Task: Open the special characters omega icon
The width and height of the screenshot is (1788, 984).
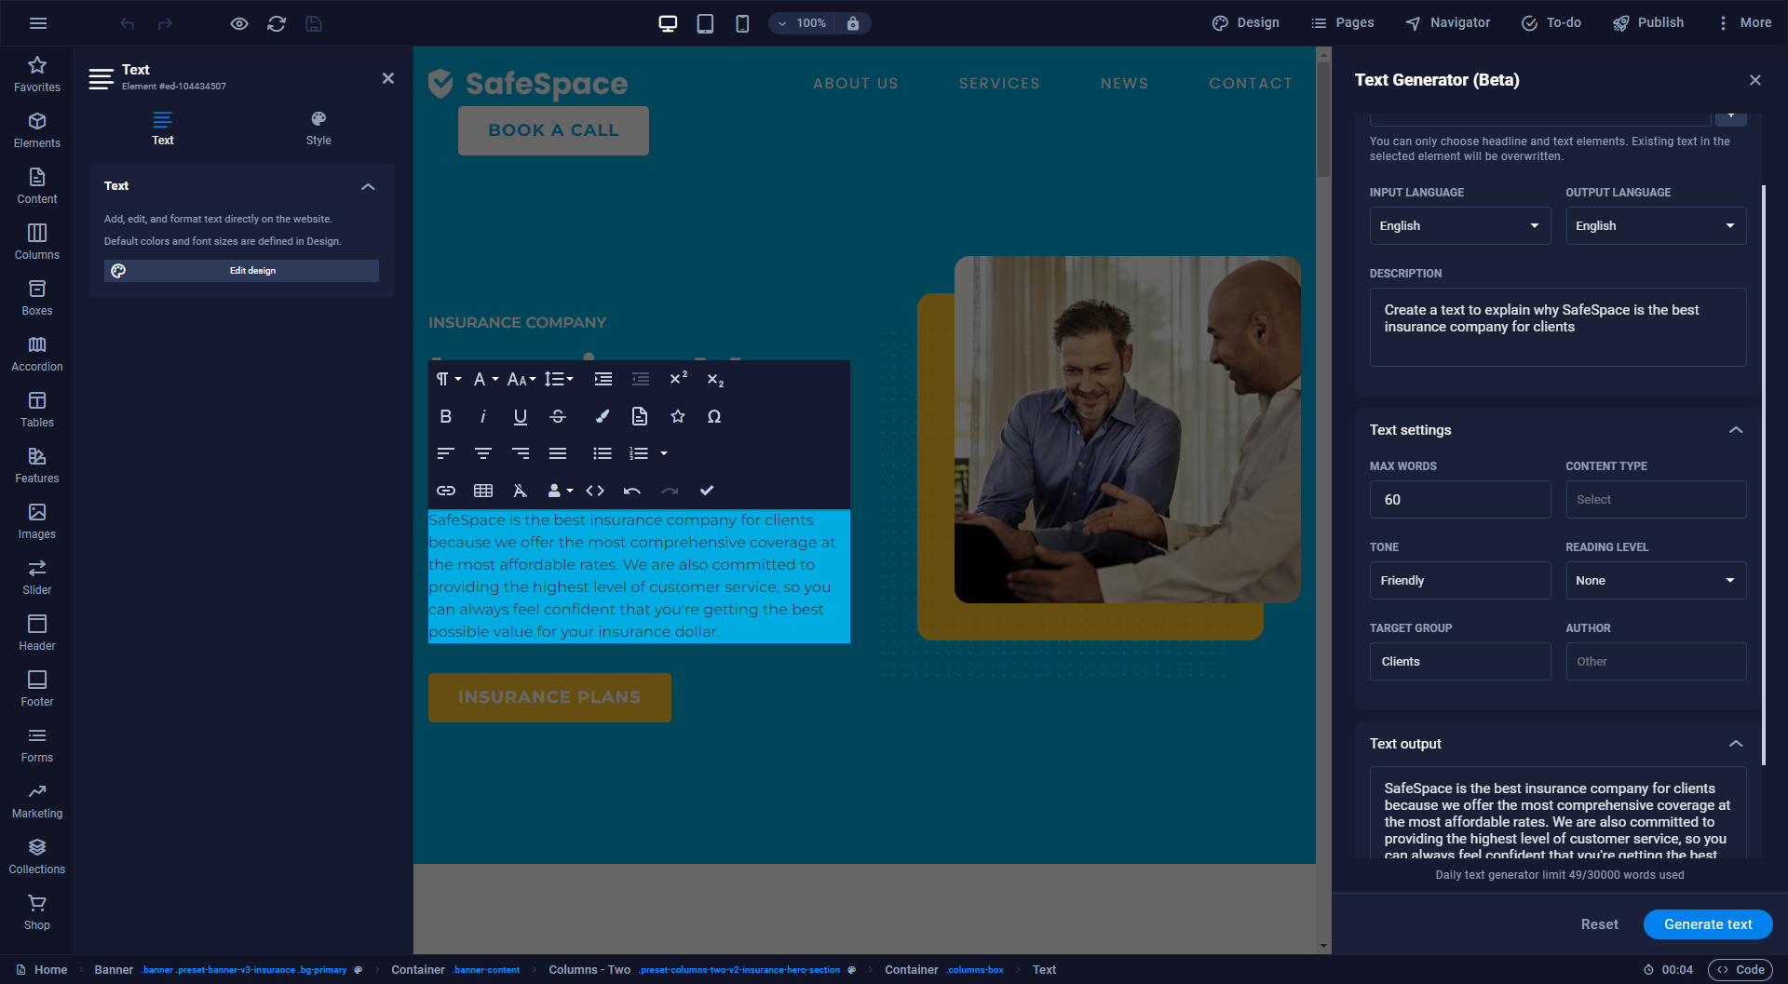Action: pyautogui.click(x=714, y=416)
